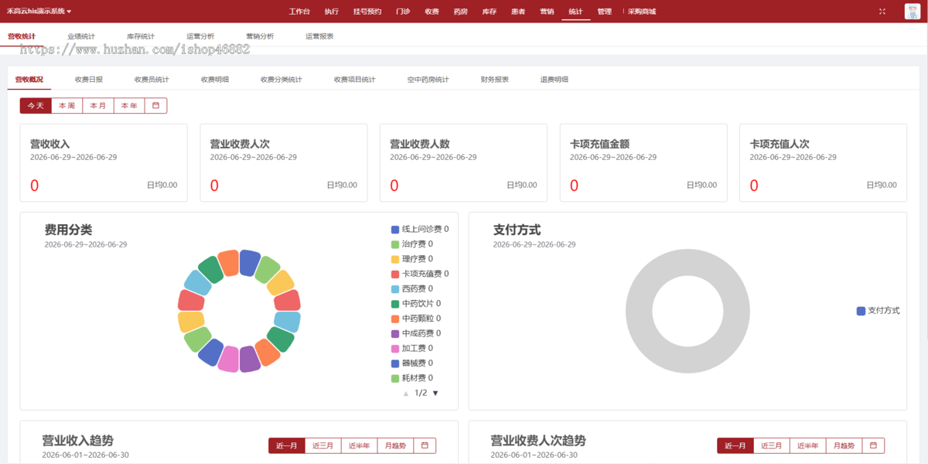Select the 收费项目统计 sub-tab
The image size is (928, 464).
(355, 80)
